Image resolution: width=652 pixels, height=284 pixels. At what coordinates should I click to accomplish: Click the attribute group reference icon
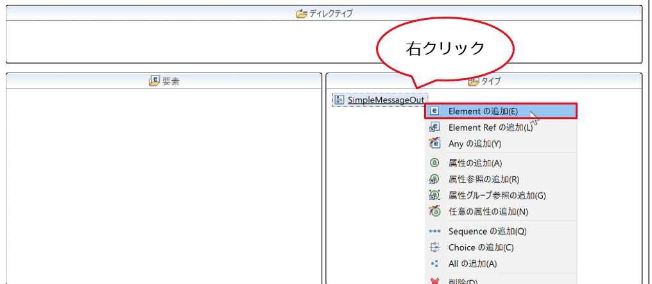tap(434, 195)
